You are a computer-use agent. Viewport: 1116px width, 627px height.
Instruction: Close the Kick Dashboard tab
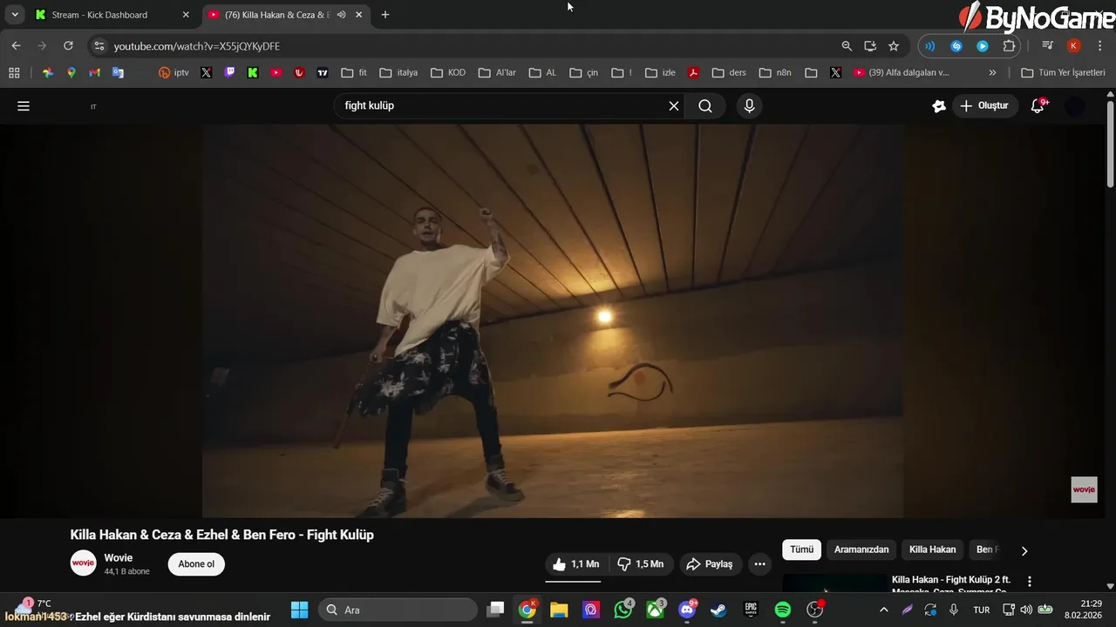(186, 15)
